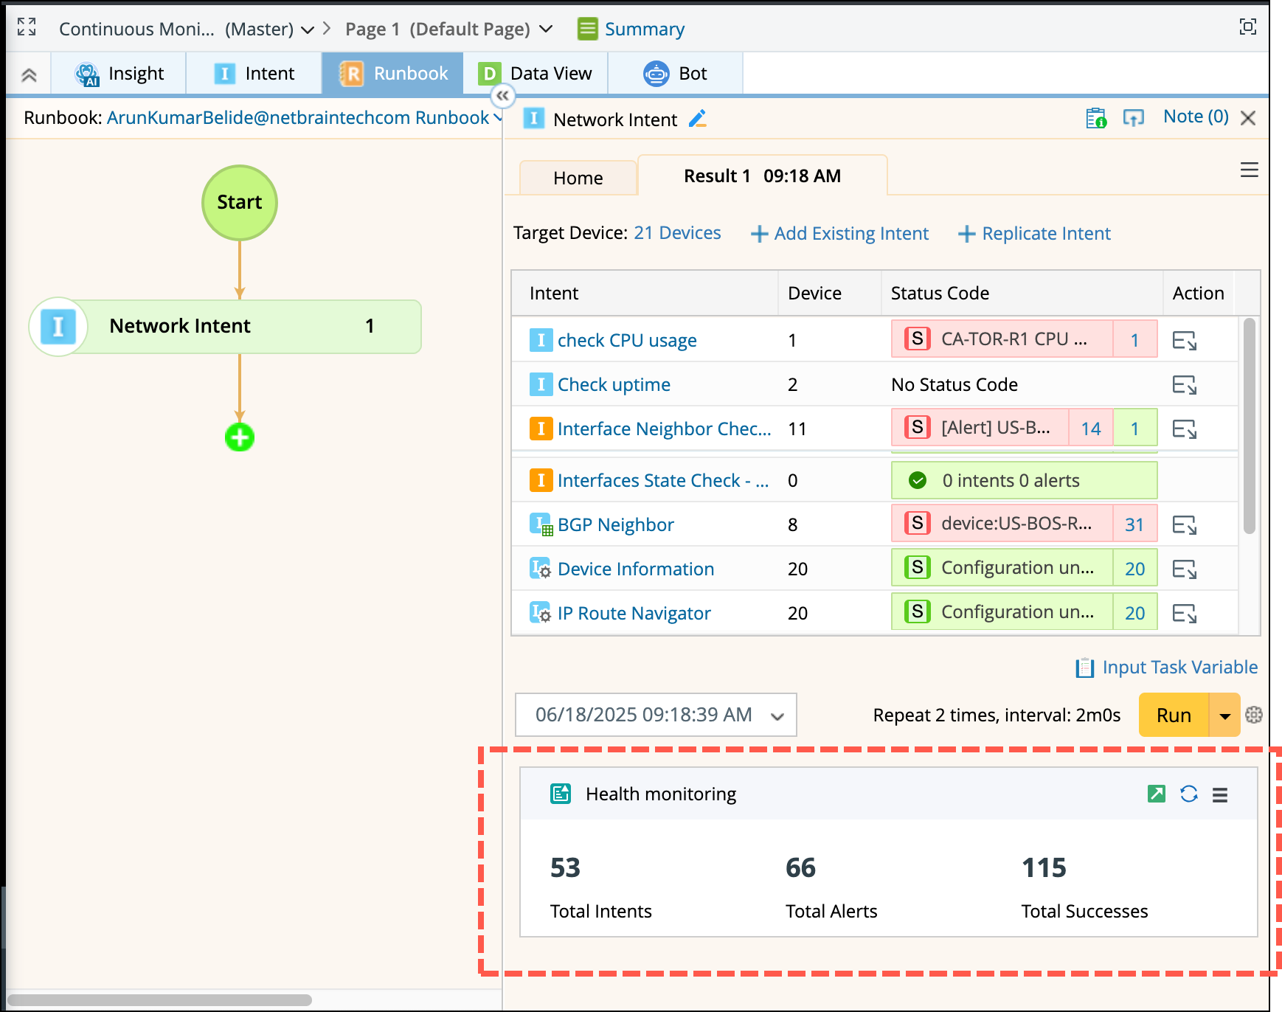Open the Device Information intent

point(636,569)
